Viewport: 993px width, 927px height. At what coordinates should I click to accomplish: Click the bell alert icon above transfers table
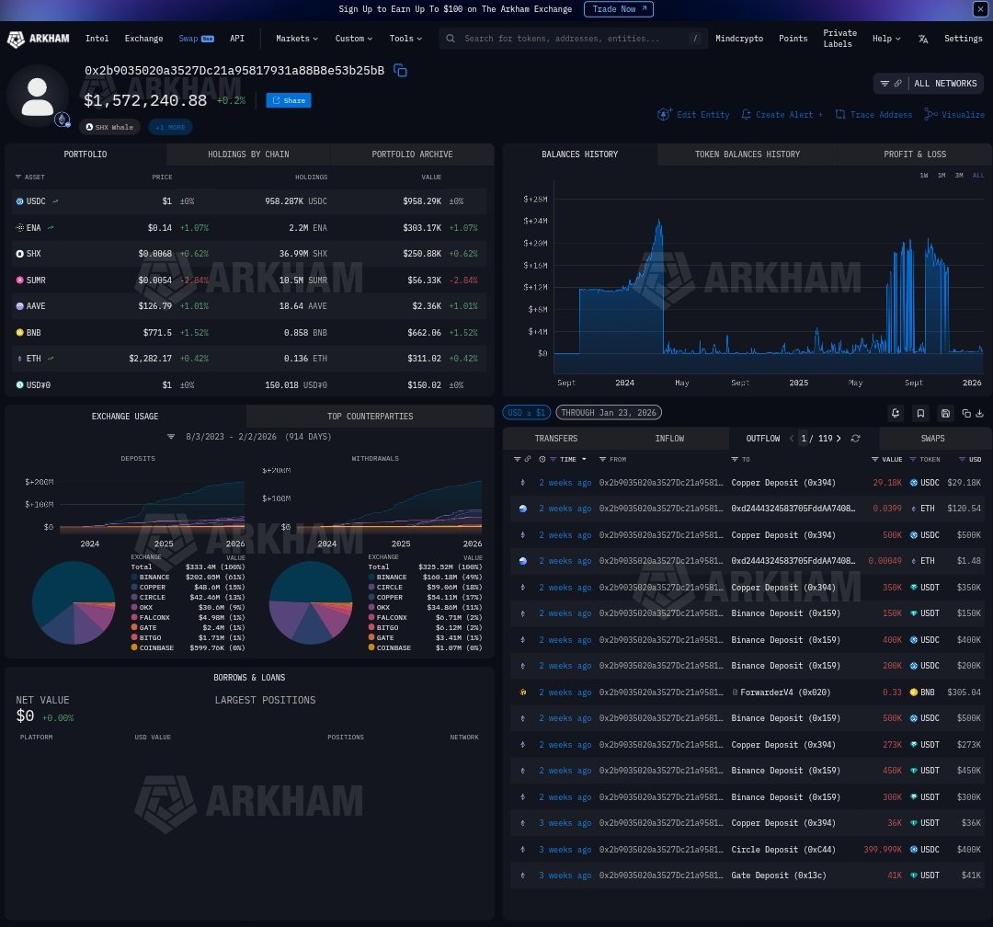[x=896, y=414]
